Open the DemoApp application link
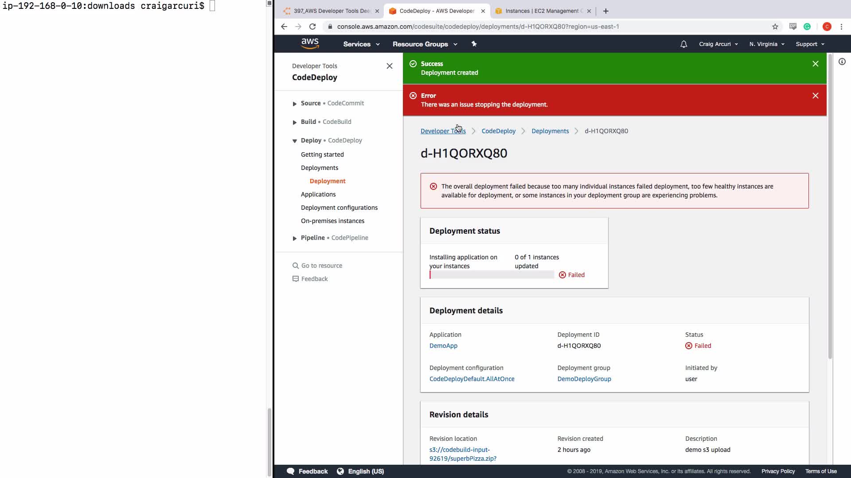Image resolution: width=851 pixels, height=478 pixels. pyautogui.click(x=443, y=346)
